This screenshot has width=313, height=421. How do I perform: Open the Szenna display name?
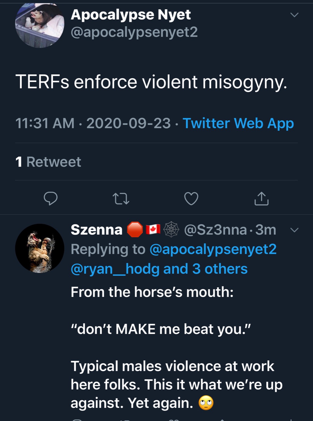[96, 230]
